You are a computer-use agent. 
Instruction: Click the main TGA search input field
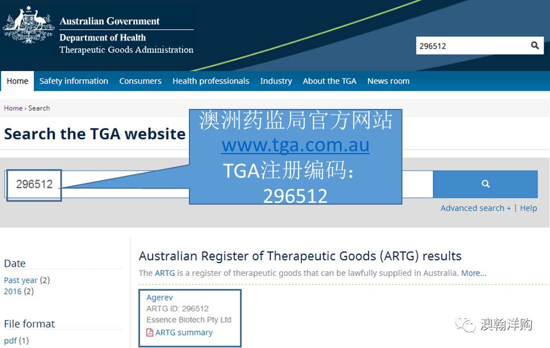point(219,184)
